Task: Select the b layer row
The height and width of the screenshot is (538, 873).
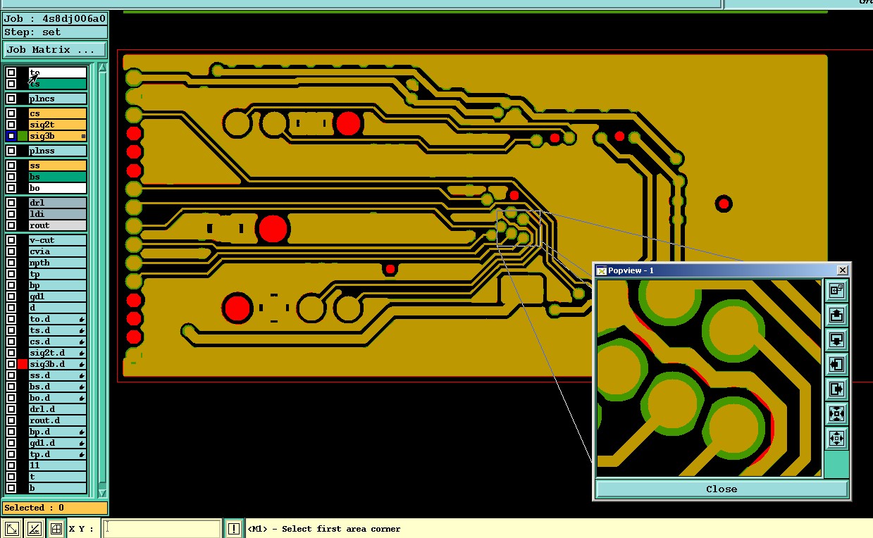Action: tap(58, 488)
